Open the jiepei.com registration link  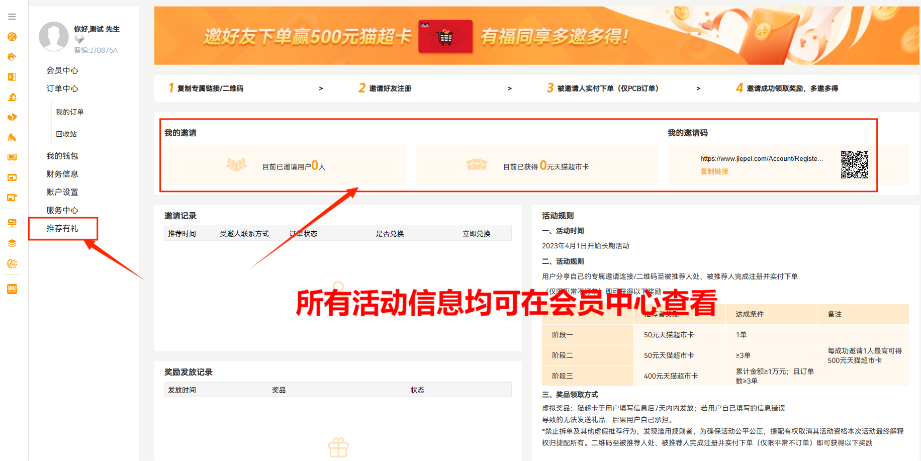pyautogui.click(x=762, y=158)
